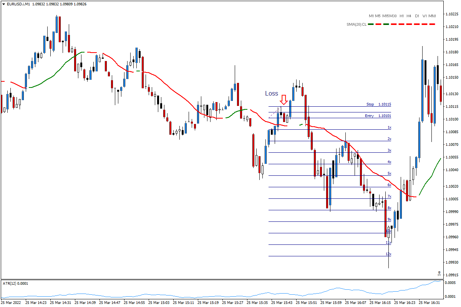Click the skull-and-crossbones marker icon
This screenshot has height=307, width=461.
click(438, 273)
